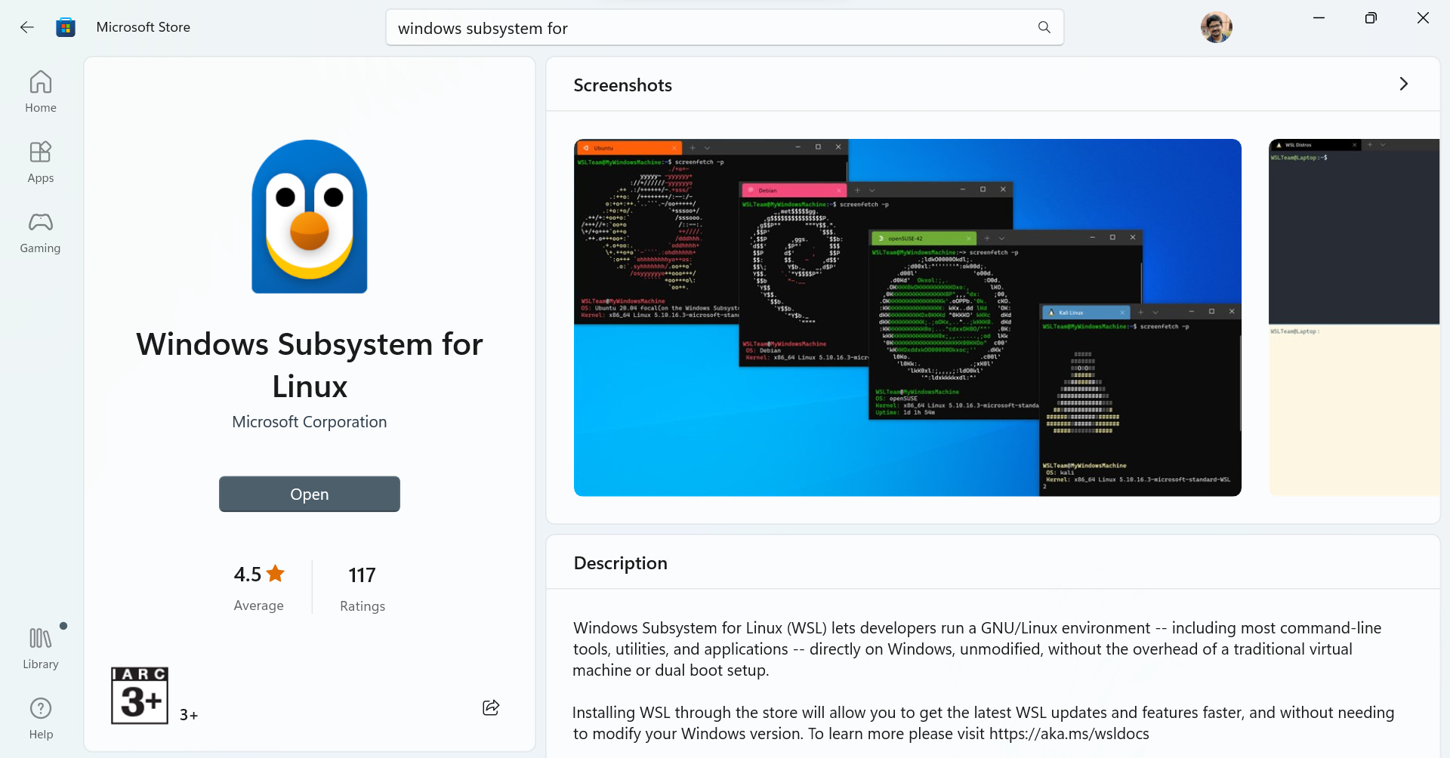1450x758 pixels.
Task: Expand all screenshots with the chevron
Action: coord(1404,84)
